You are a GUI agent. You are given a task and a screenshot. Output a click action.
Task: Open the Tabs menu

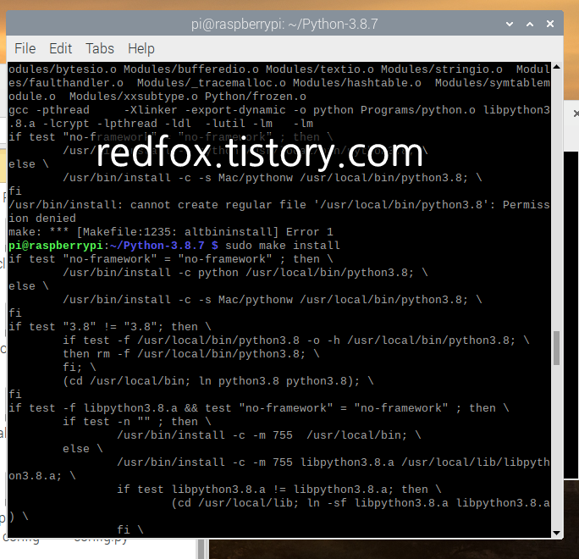click(100, 48)
